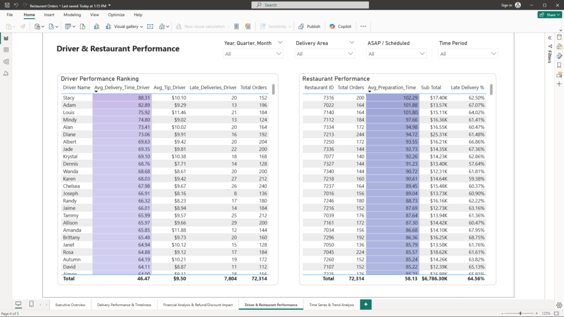The height and width of the screenshot is (317, 564).
Task: Go to Time Series & Trend Analysis tab
Action: pyautogui.click(x=332, y=304)
